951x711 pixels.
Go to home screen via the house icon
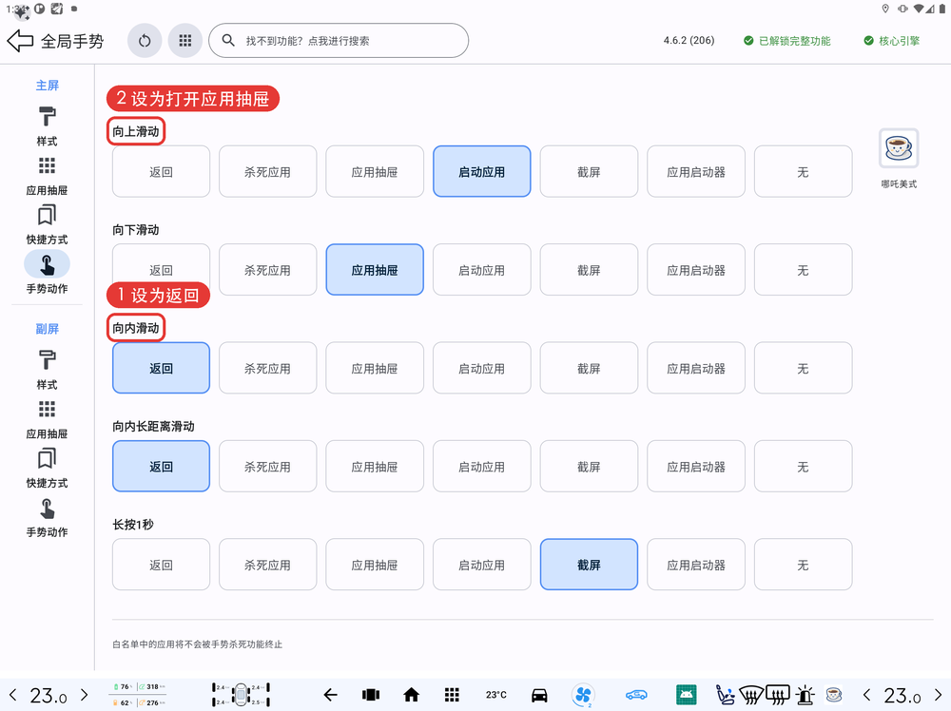[x=411, y=695]
